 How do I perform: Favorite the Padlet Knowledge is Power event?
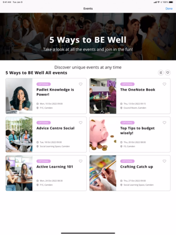click(x=81, y=84)
